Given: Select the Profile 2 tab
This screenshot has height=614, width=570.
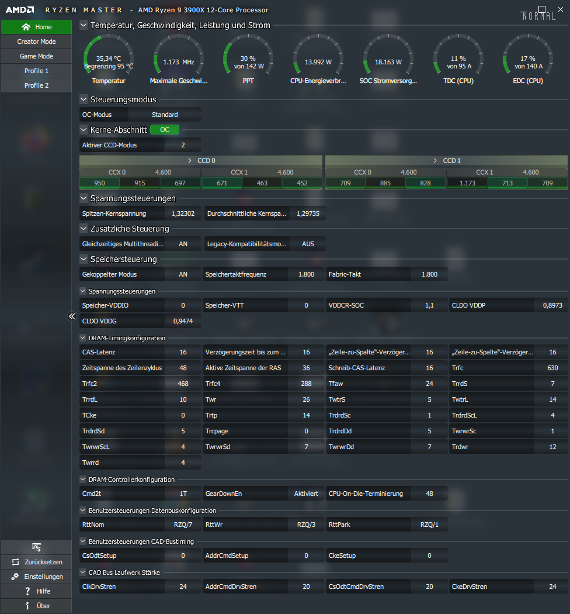Looking at the screenshot, I should point(36,85).
